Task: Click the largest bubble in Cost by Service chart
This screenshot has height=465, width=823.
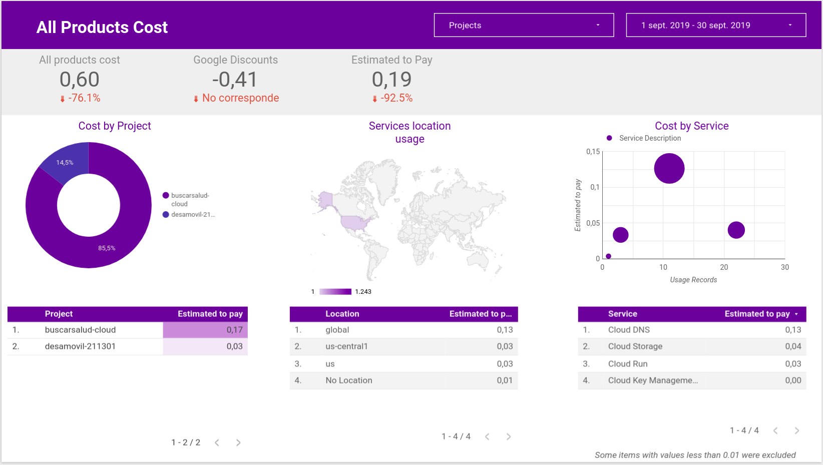Action: tap(669, 168)
